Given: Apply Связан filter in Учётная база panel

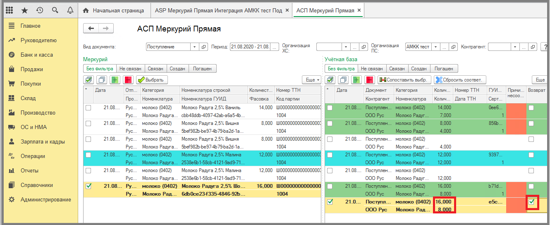Looking at the screenshot, I should pyautogui.click(x=397, y=69).
